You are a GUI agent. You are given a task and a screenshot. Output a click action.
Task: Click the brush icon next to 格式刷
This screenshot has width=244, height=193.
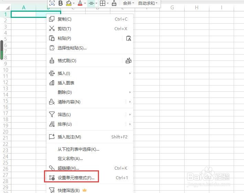[52, 60]
